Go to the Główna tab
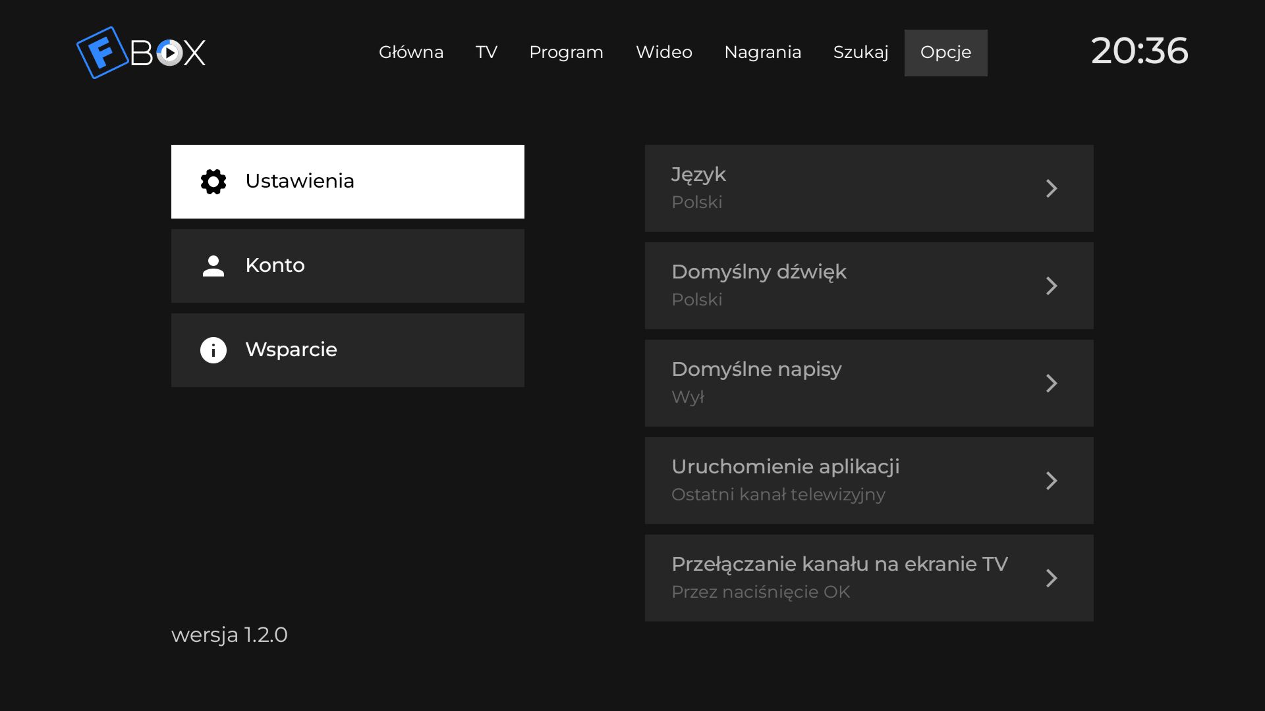1265x711 pixels. [411, 53]
